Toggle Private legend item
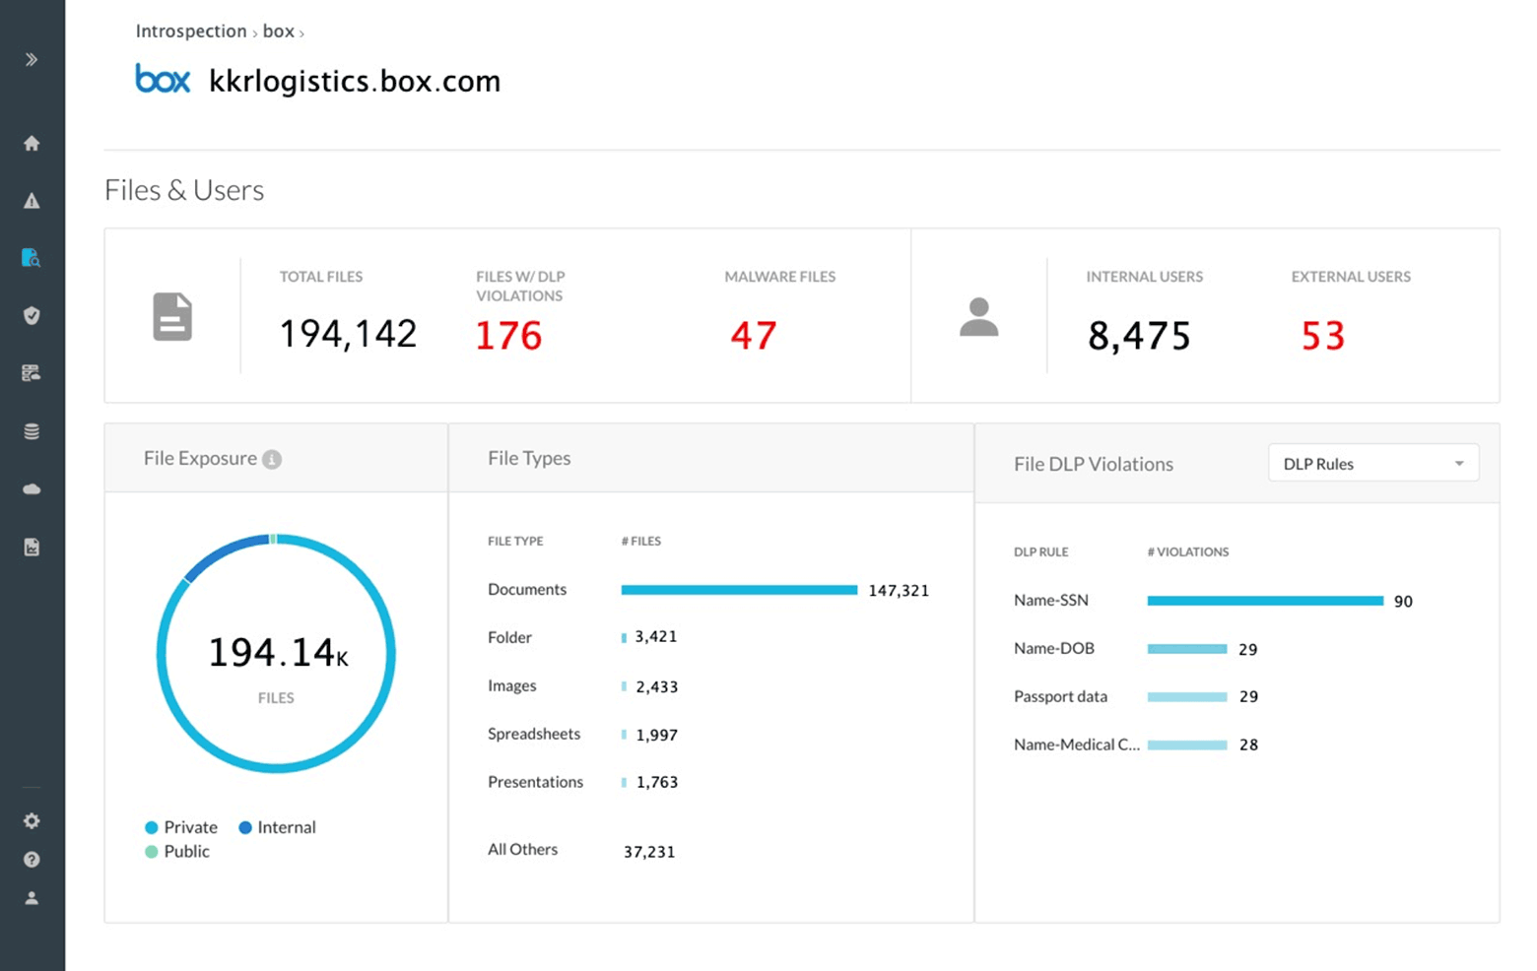The height and width of the screenshot is (971, 1537). tap(181, 827)
